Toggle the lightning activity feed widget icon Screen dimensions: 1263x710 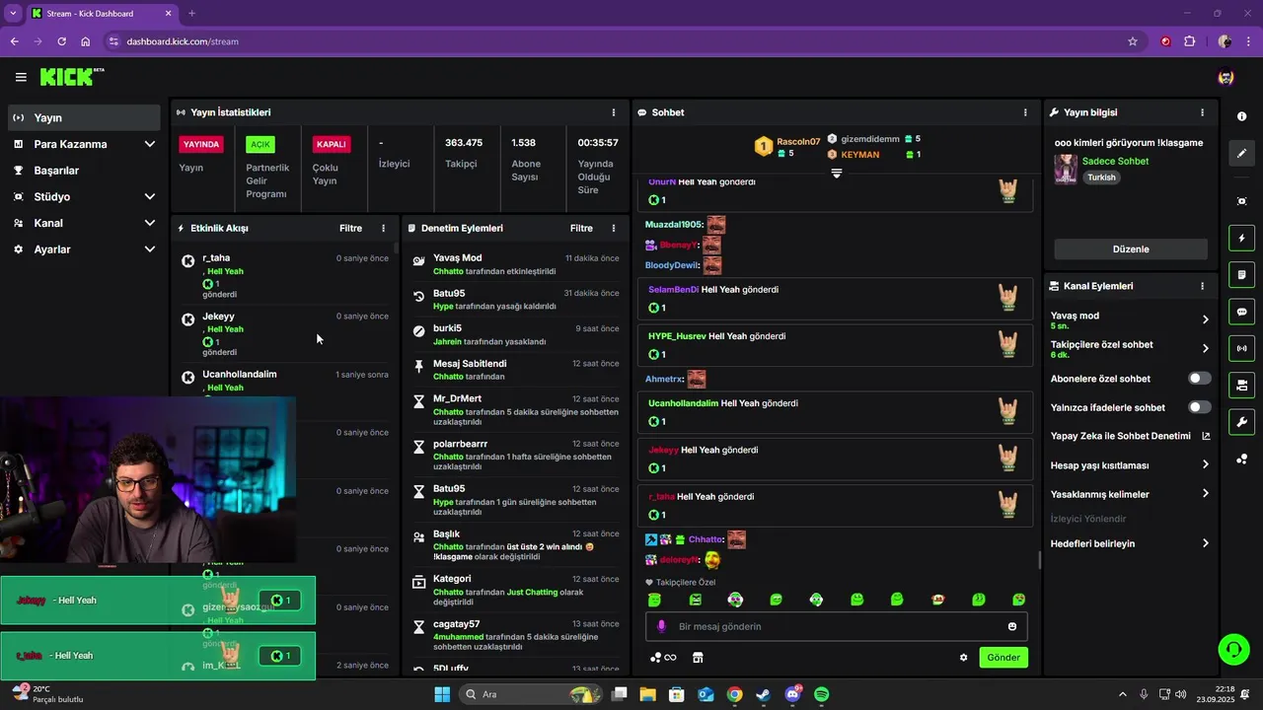1241,239
